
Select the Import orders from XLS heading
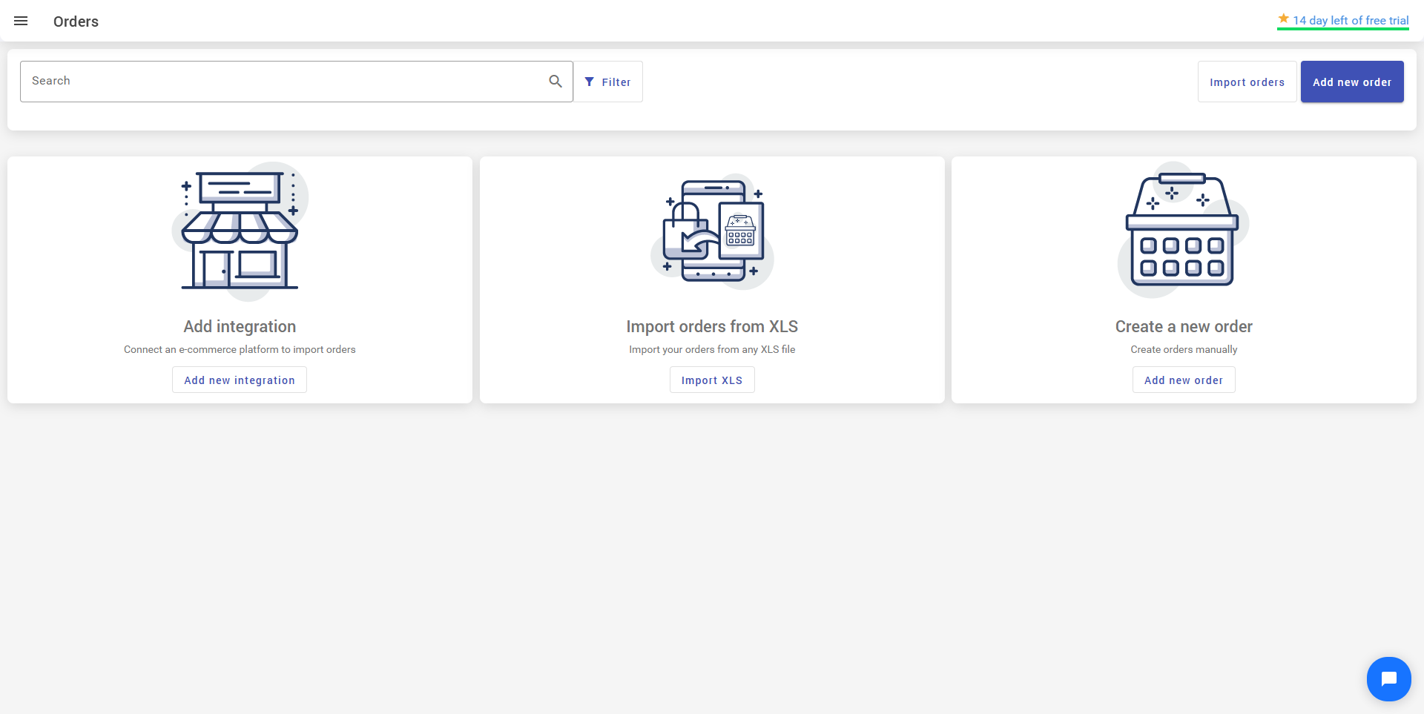(712, 326)
